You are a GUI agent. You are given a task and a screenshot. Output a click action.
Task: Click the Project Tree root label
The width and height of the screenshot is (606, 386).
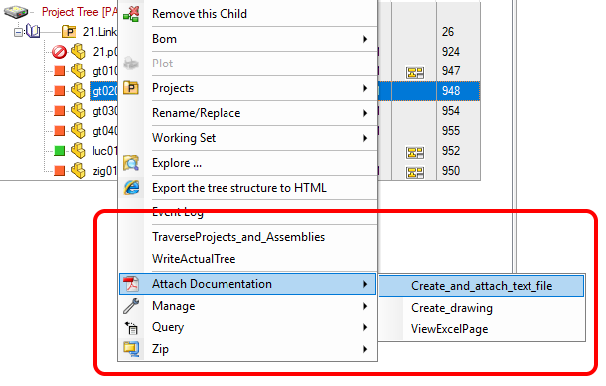(79, 12)
